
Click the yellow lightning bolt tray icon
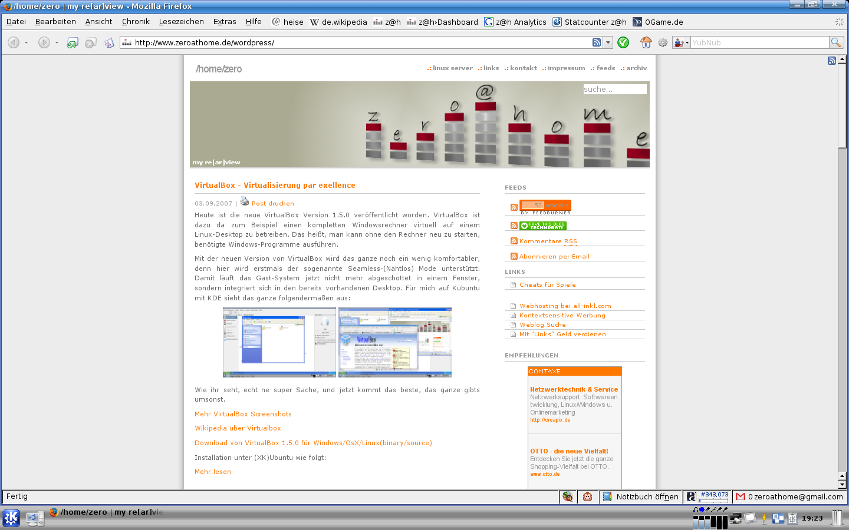click(x=764, y=518)
